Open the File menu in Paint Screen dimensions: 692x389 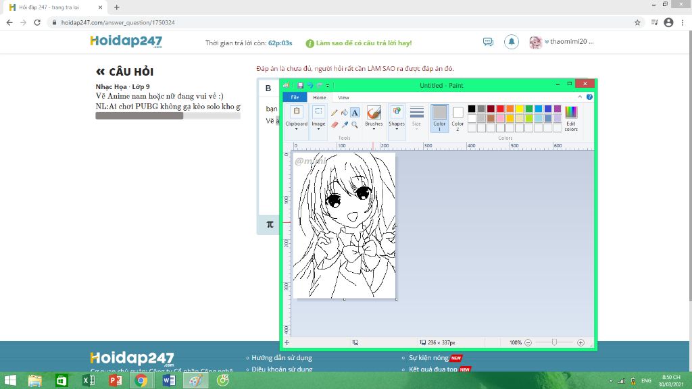295,97
